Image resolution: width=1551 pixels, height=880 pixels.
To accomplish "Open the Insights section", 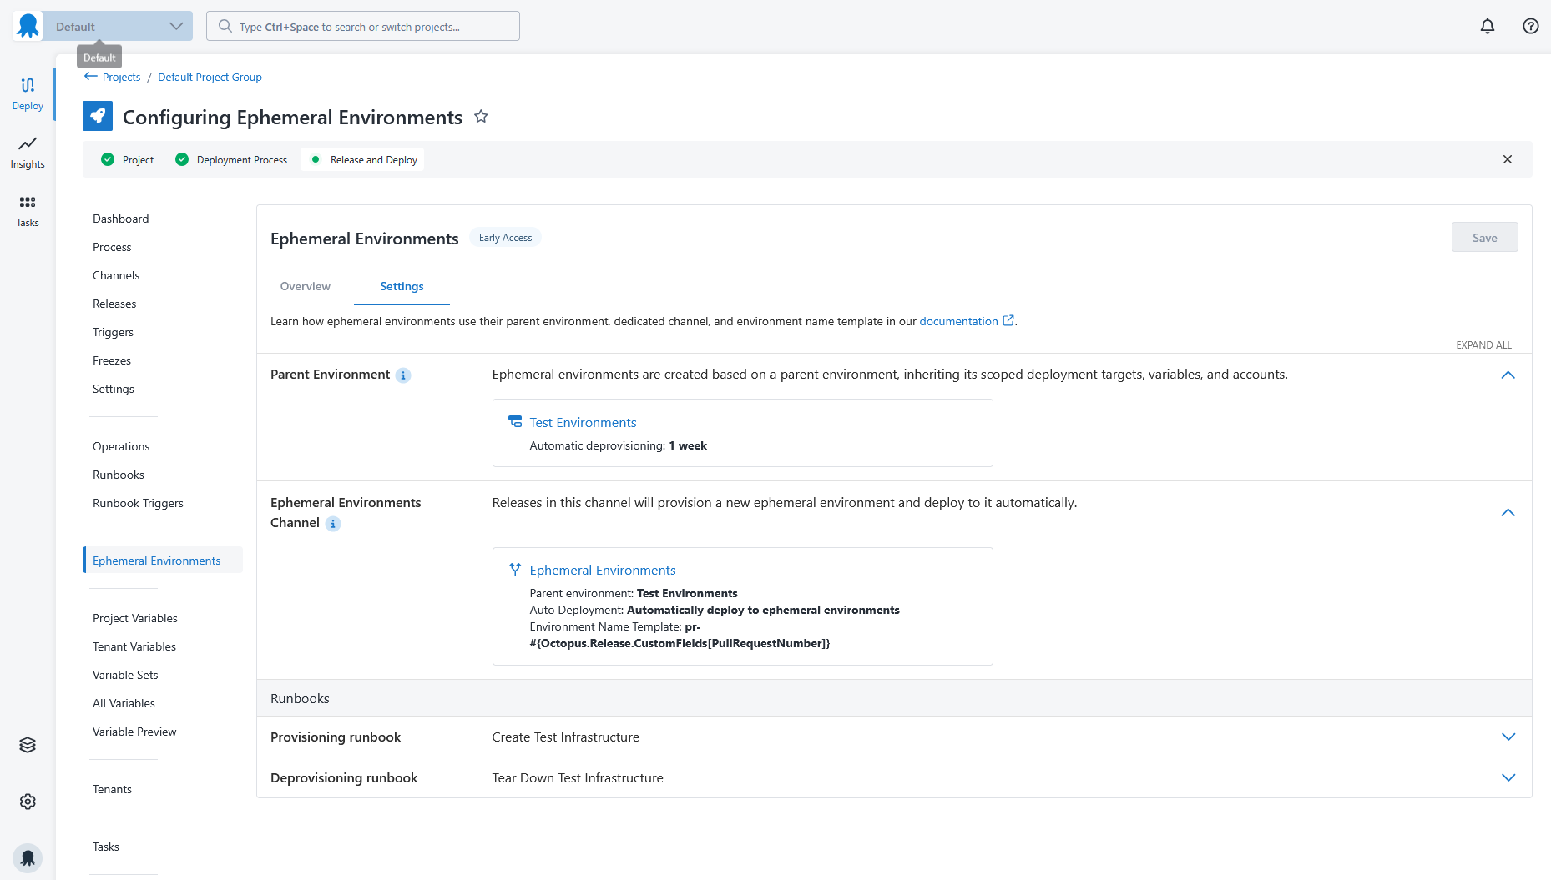I will pyautogui.click(x=28, y=153).
